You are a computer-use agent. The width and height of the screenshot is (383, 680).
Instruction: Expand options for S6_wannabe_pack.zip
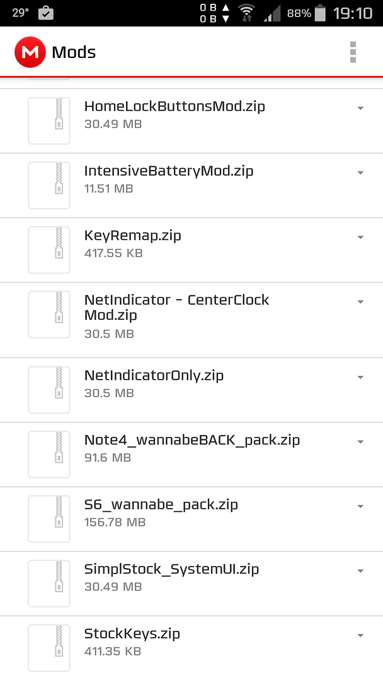coord(360,506)
